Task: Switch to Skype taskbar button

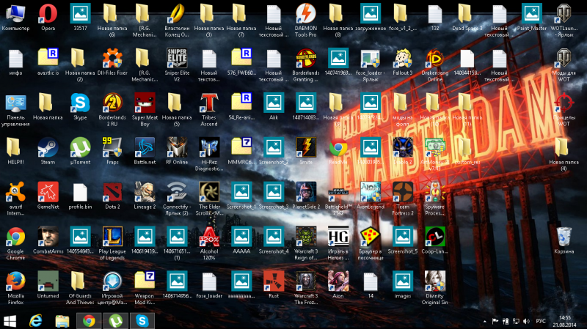Action: tap(142, 321)
